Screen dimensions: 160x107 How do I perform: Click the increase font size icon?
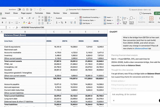(x=30, y=18)
